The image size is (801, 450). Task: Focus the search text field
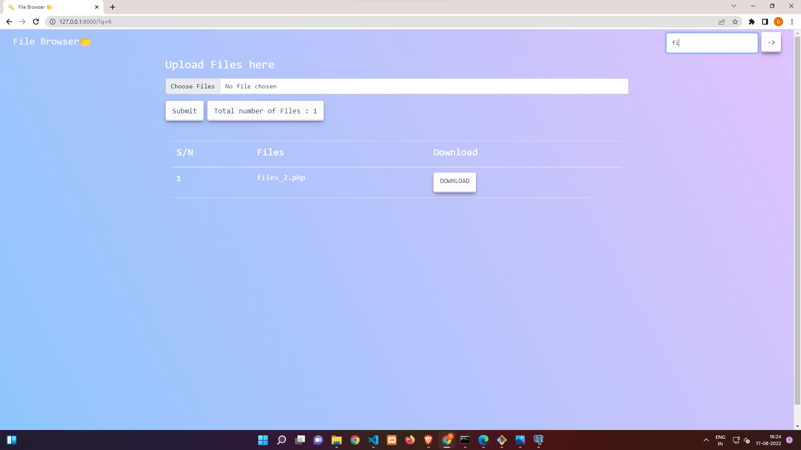[712, 43]
